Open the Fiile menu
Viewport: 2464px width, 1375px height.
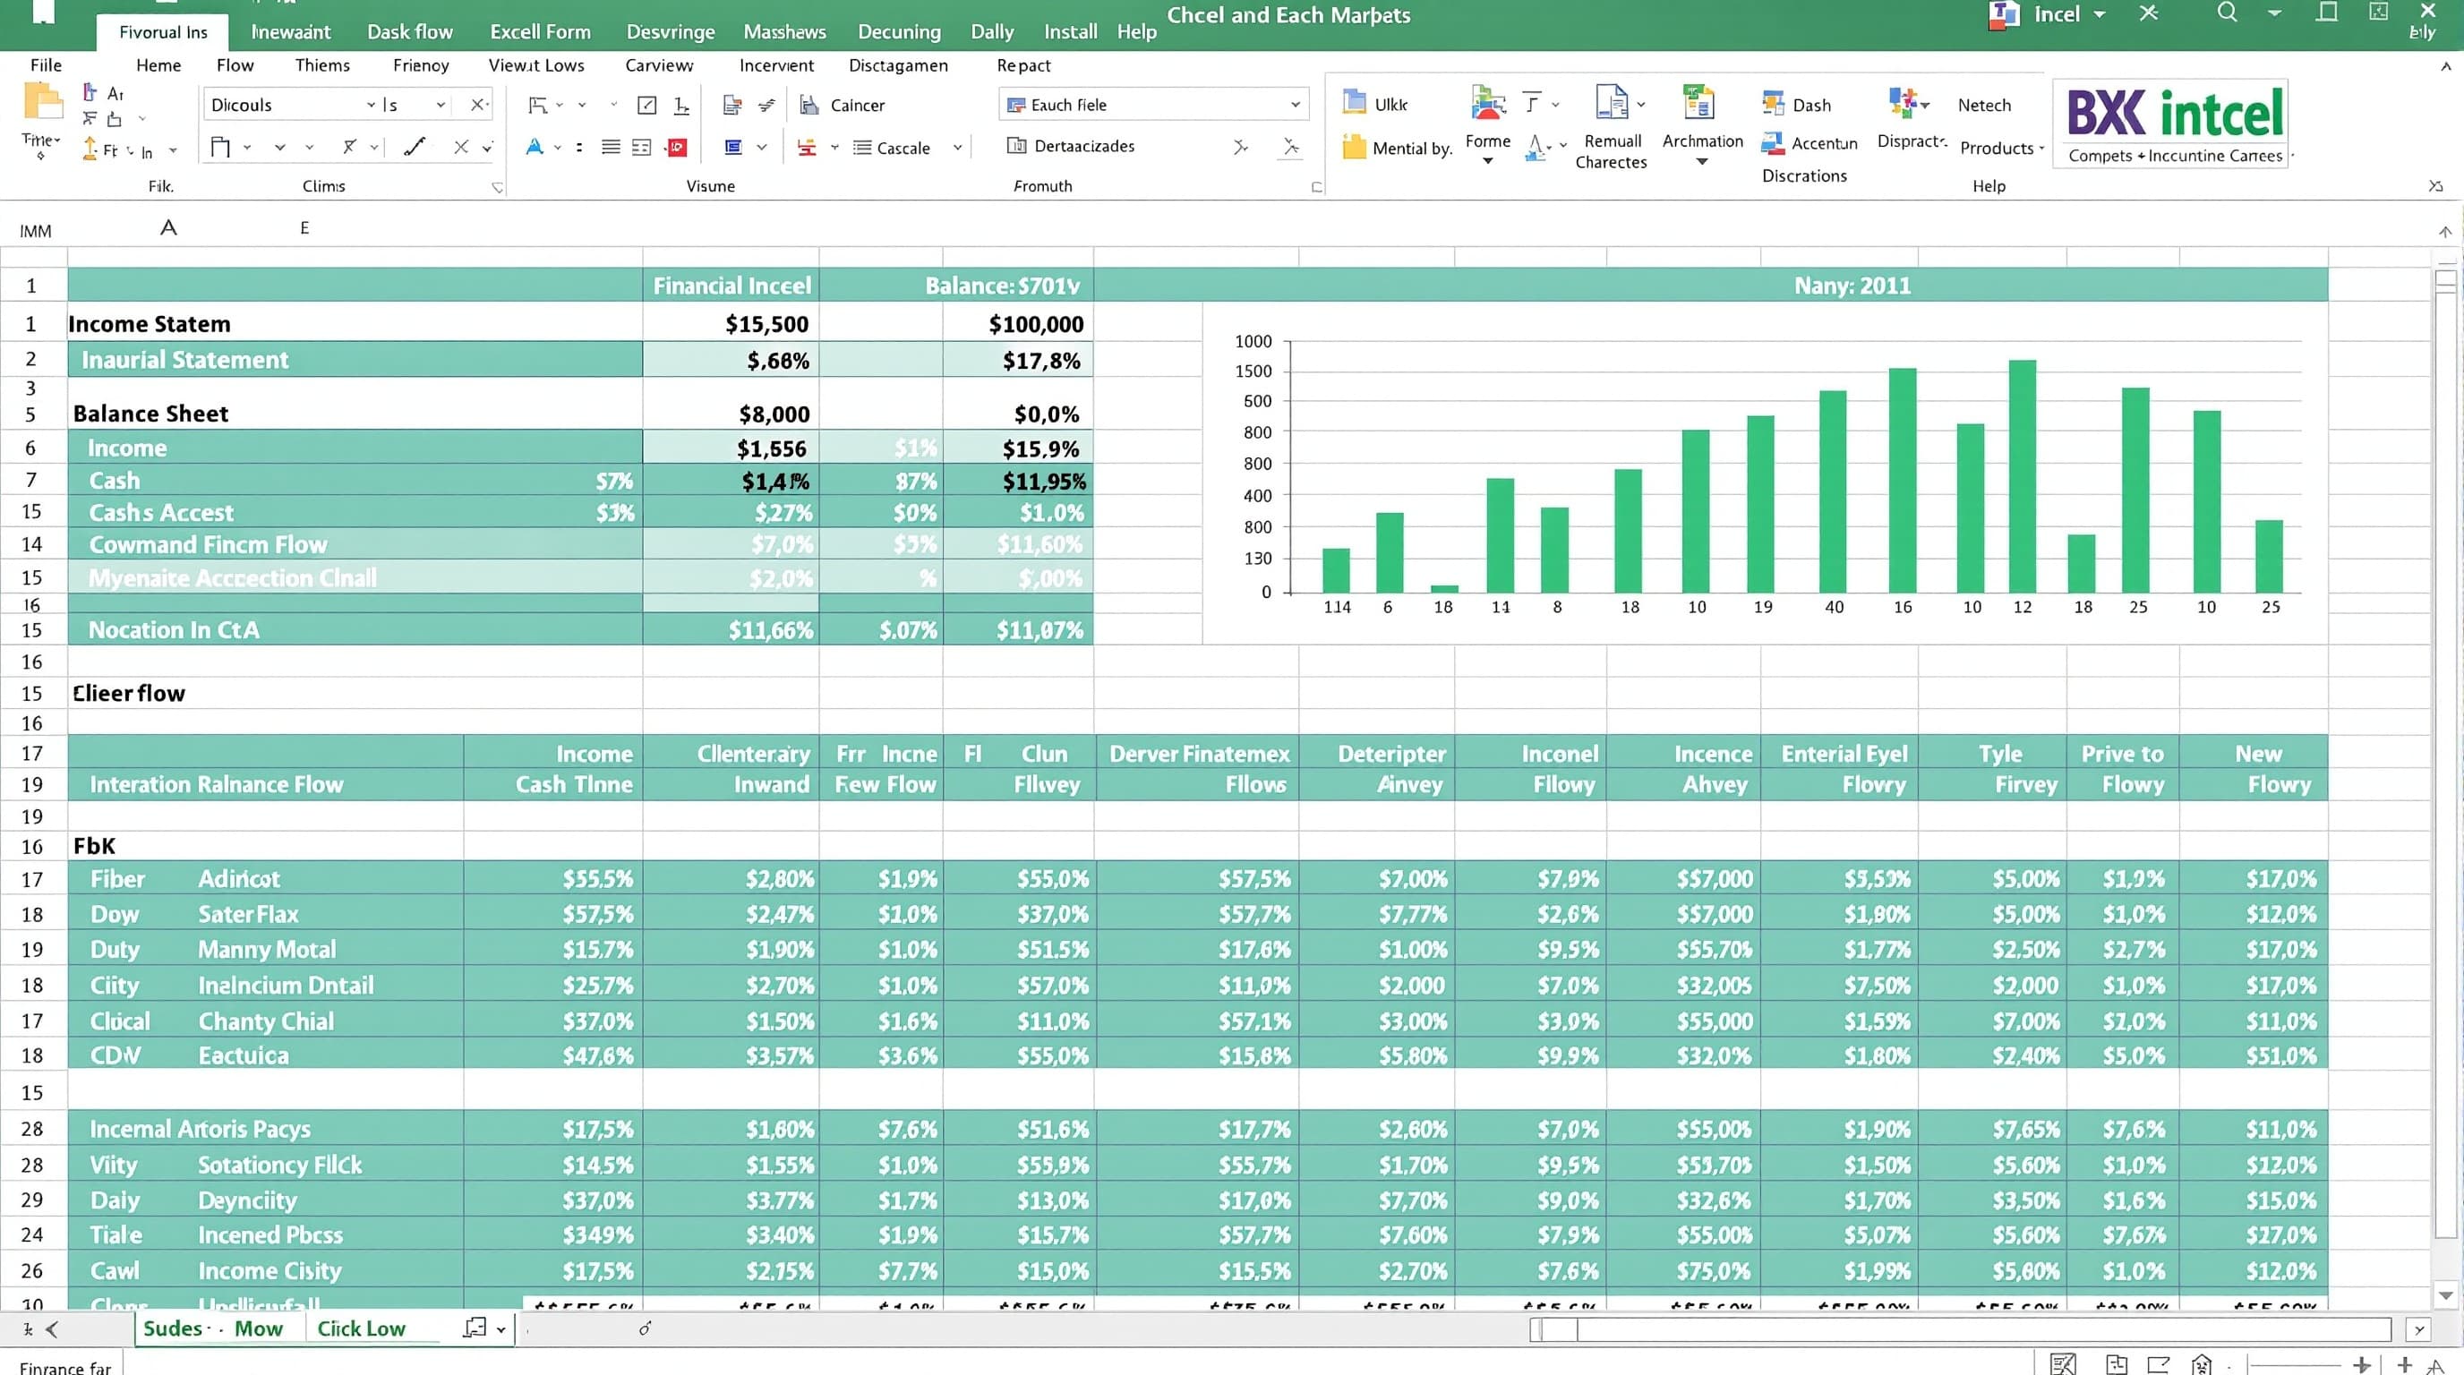tap(45, 65)
